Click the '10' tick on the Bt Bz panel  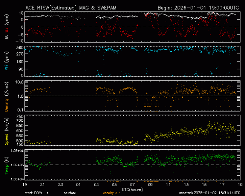21,13
